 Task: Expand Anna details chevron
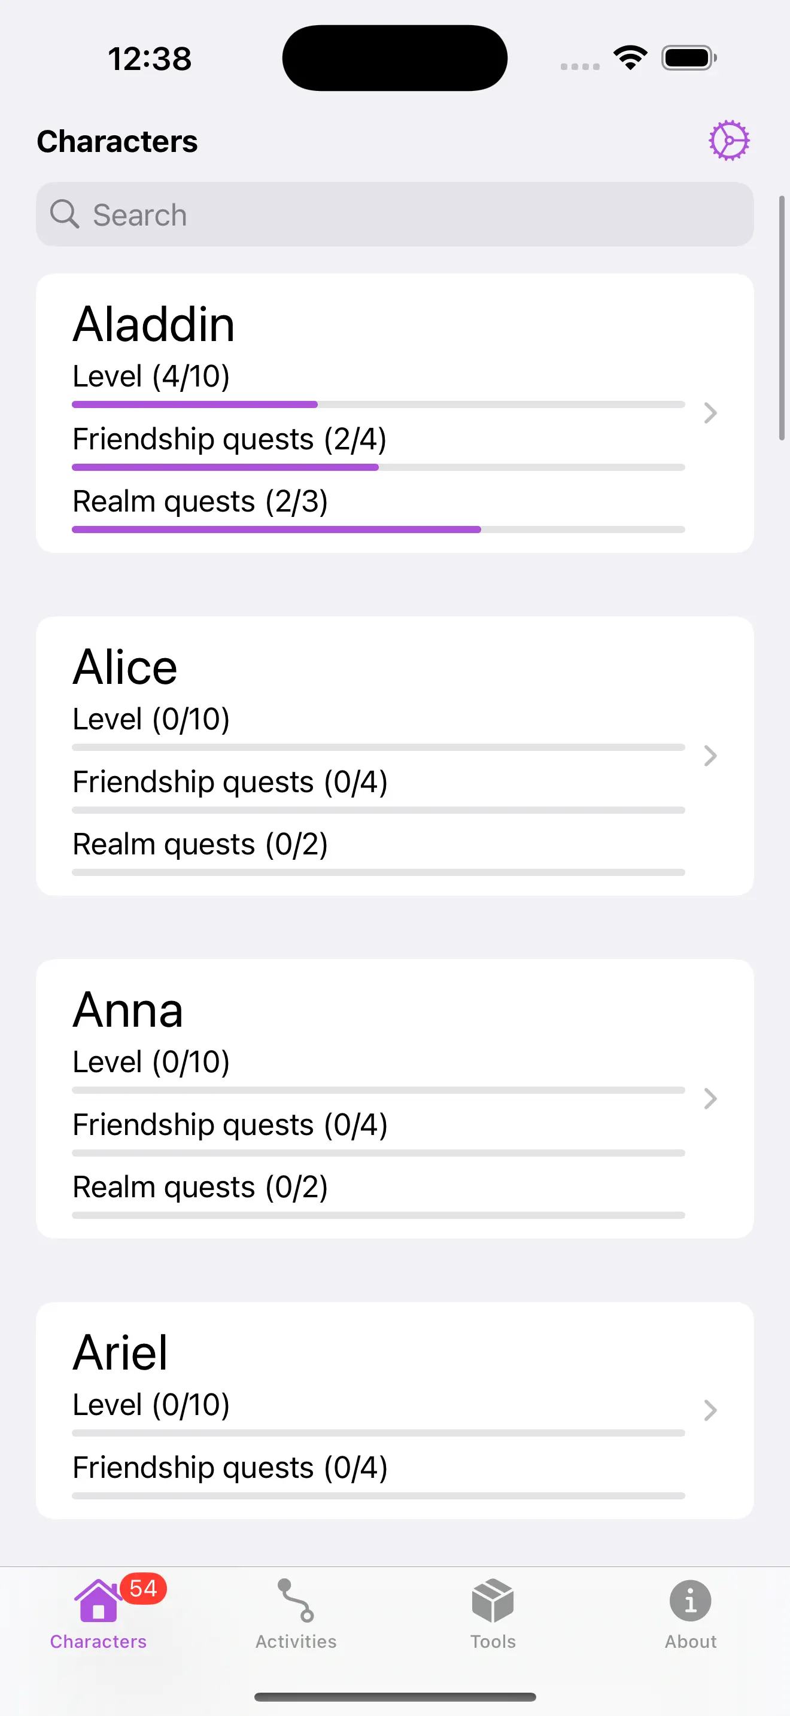coord(710,1099)
